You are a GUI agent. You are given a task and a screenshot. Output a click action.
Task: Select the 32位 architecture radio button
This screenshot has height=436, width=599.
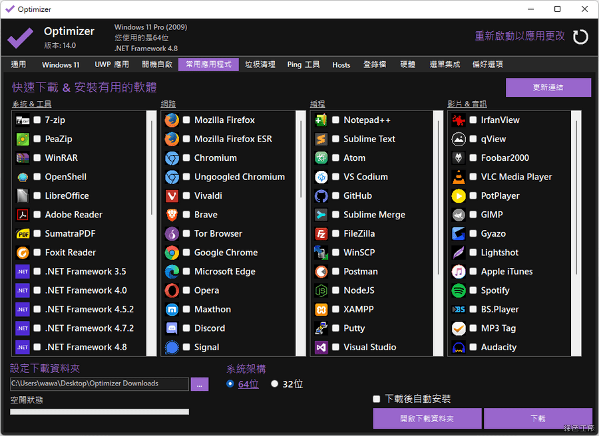click(x=274, y=384)
